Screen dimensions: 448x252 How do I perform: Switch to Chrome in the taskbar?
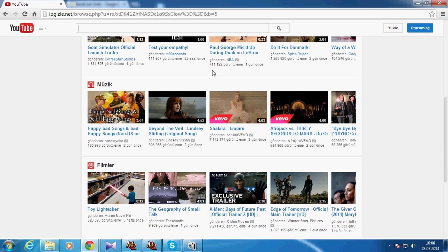point(90,246)
